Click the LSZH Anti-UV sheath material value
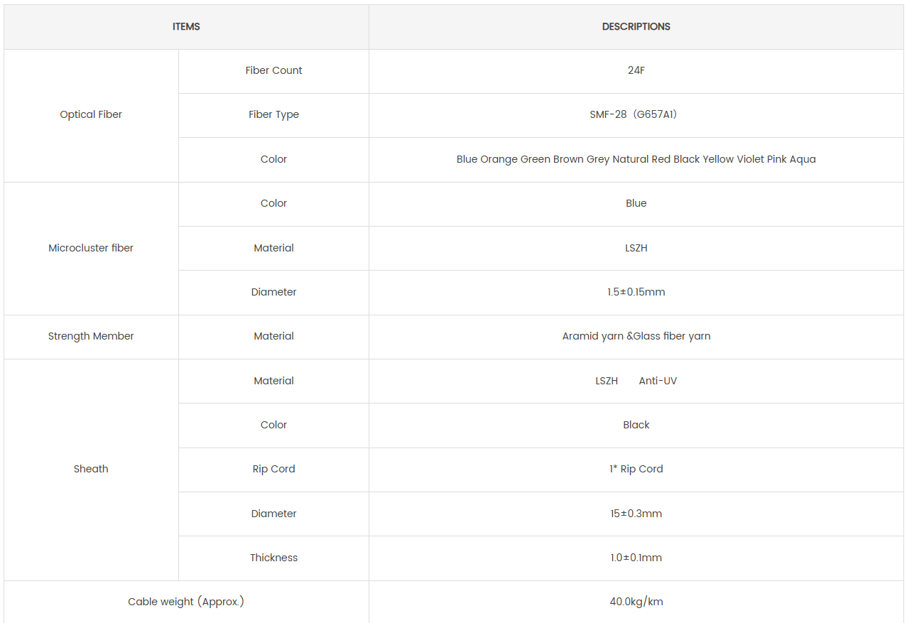The height and width of the screenshot is (623, 907). [x=636, y=381]
